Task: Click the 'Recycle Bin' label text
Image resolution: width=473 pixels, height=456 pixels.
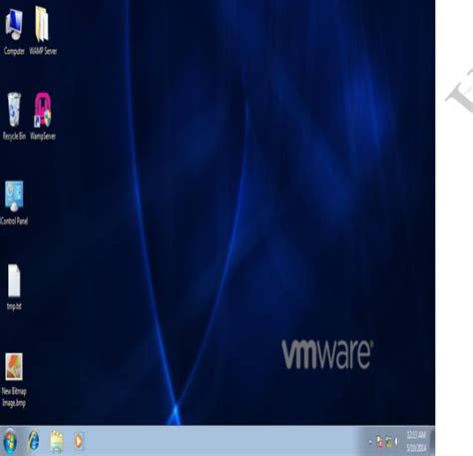Action: (x=14, y=136)
